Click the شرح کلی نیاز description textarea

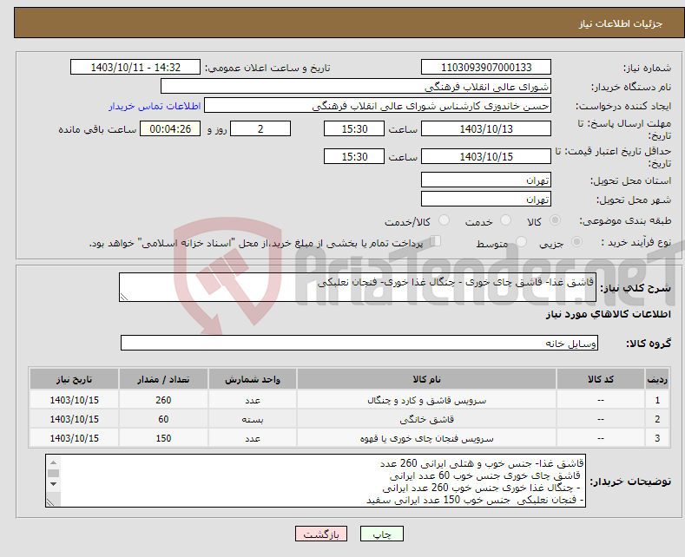pyautogui.click(x=358, y=287)
